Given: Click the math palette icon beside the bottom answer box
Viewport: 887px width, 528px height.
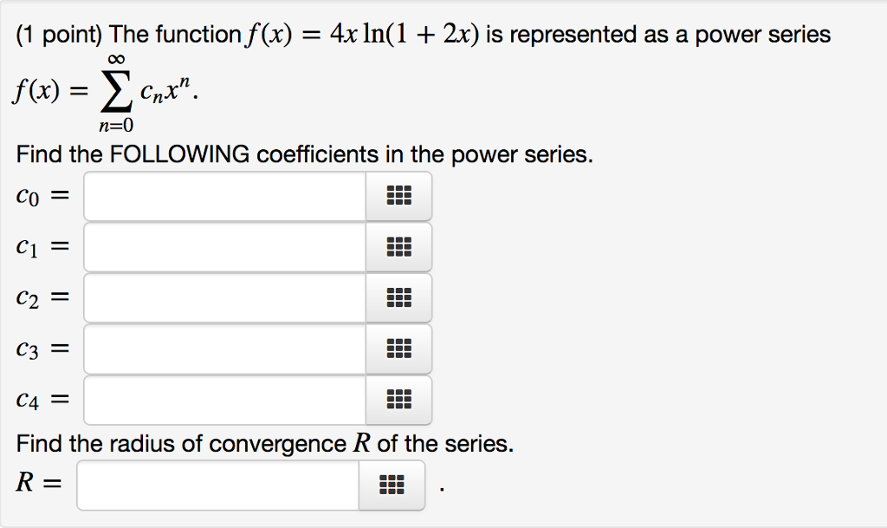Looking at the screenshot, I should pyautogui.click(x=391, y=486).
